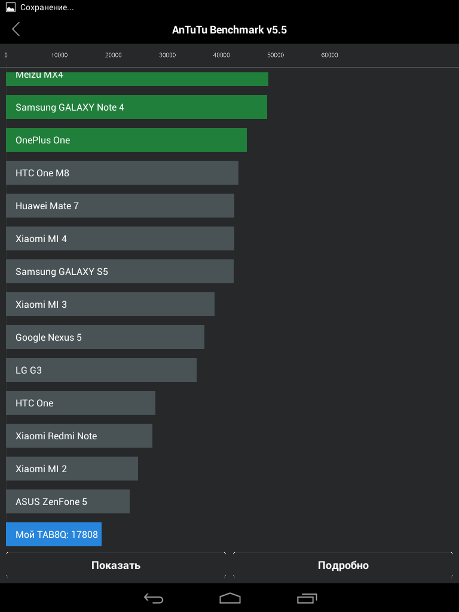Tap the back arrow in the header
The image size is (459, 612).
click(x=16, y=29)
